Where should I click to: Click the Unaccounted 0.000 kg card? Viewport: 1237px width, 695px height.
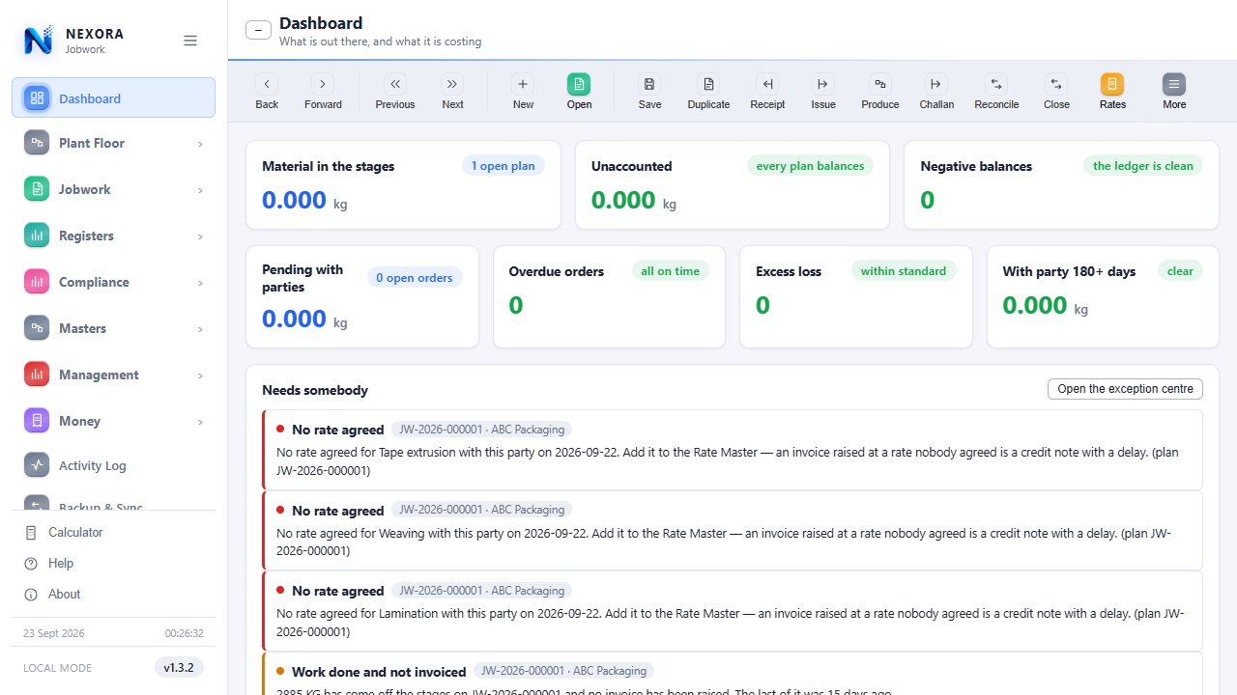(733, 185)
